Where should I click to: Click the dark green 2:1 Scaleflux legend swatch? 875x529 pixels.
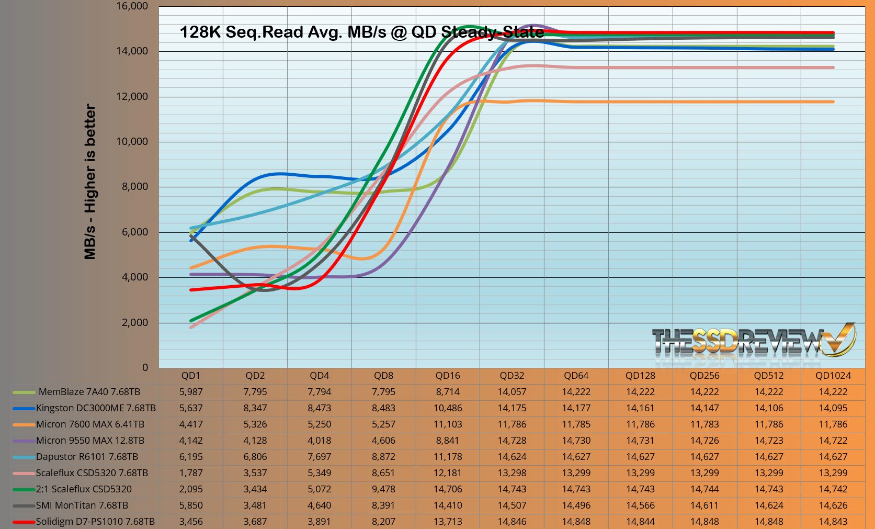[x=24, y=489]
